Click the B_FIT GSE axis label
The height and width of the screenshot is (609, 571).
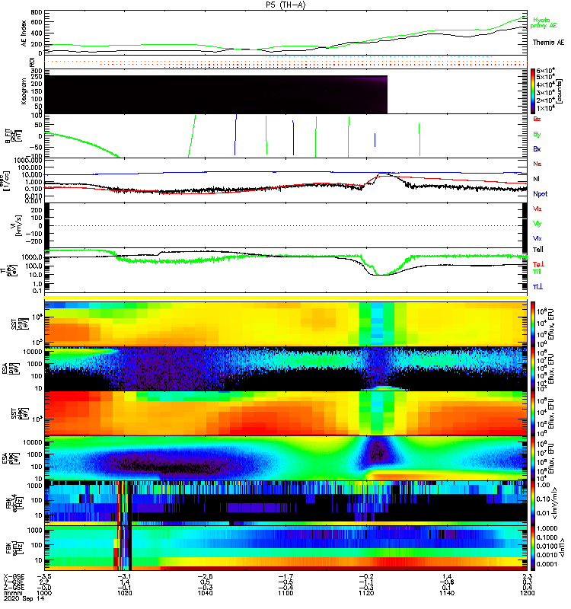tap(13, 136)
